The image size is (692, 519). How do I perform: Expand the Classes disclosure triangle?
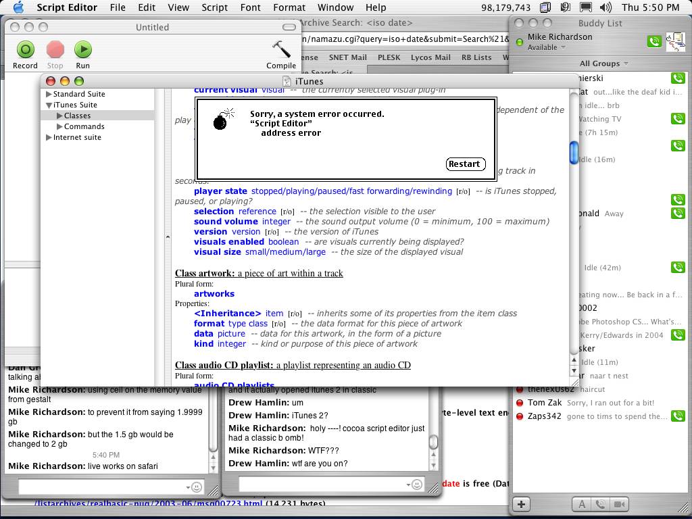click(x=59, y=116)
